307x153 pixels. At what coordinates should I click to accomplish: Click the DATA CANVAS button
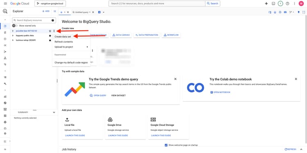point(121,35)
